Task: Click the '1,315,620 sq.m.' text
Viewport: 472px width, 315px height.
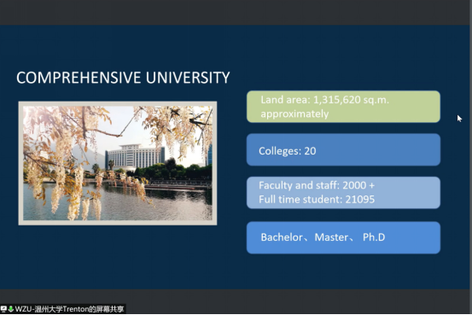Action: click(x=352, y=100)
